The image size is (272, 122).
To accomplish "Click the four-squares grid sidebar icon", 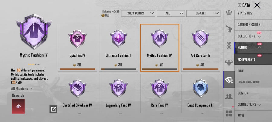I will [229, 113].
